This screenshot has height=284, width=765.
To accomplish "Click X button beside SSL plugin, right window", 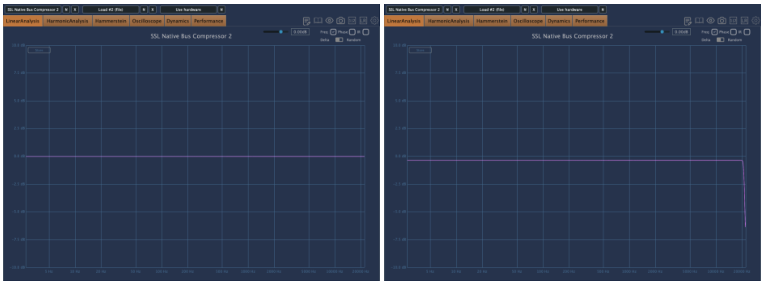I will tap(456, 9).
